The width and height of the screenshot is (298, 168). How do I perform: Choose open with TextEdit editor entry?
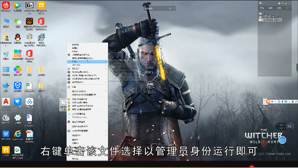coord(87,95)
